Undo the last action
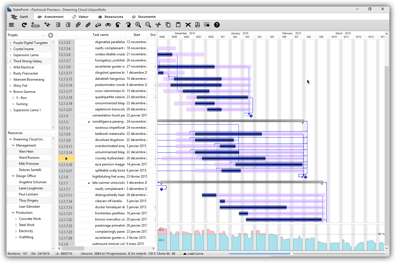Image resolution: width=396 pixels, height=263 pixels. pyautogui.click(x=118, y=25)
